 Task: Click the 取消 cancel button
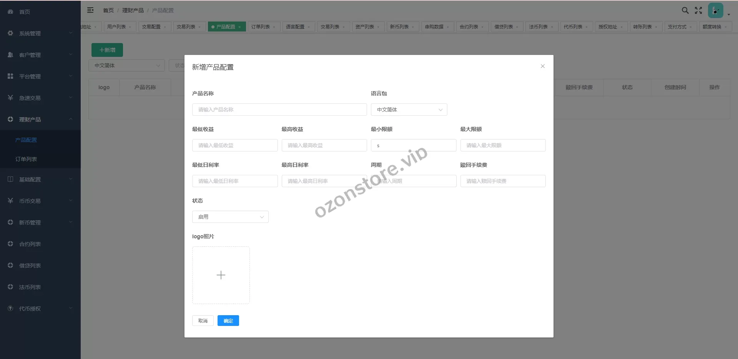(203, 321)
